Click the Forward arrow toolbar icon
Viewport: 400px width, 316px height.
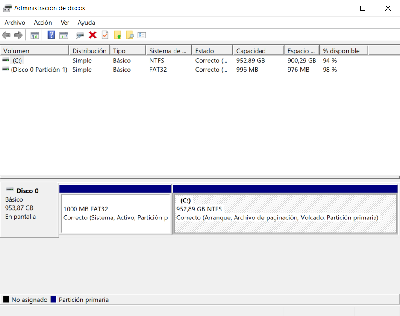coord(18,35)
